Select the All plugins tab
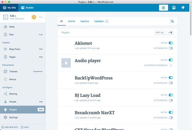The height and width of the screenshot is (130, 192). click(x=61, y=21)
